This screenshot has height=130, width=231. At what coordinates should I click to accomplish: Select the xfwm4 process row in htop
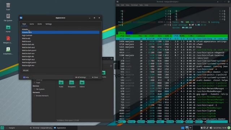172,44
